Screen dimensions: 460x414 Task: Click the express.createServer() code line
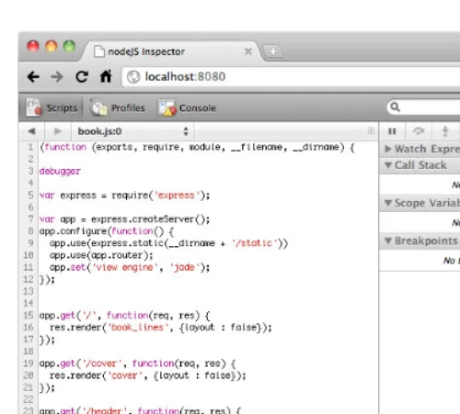(x=124, y=219)
